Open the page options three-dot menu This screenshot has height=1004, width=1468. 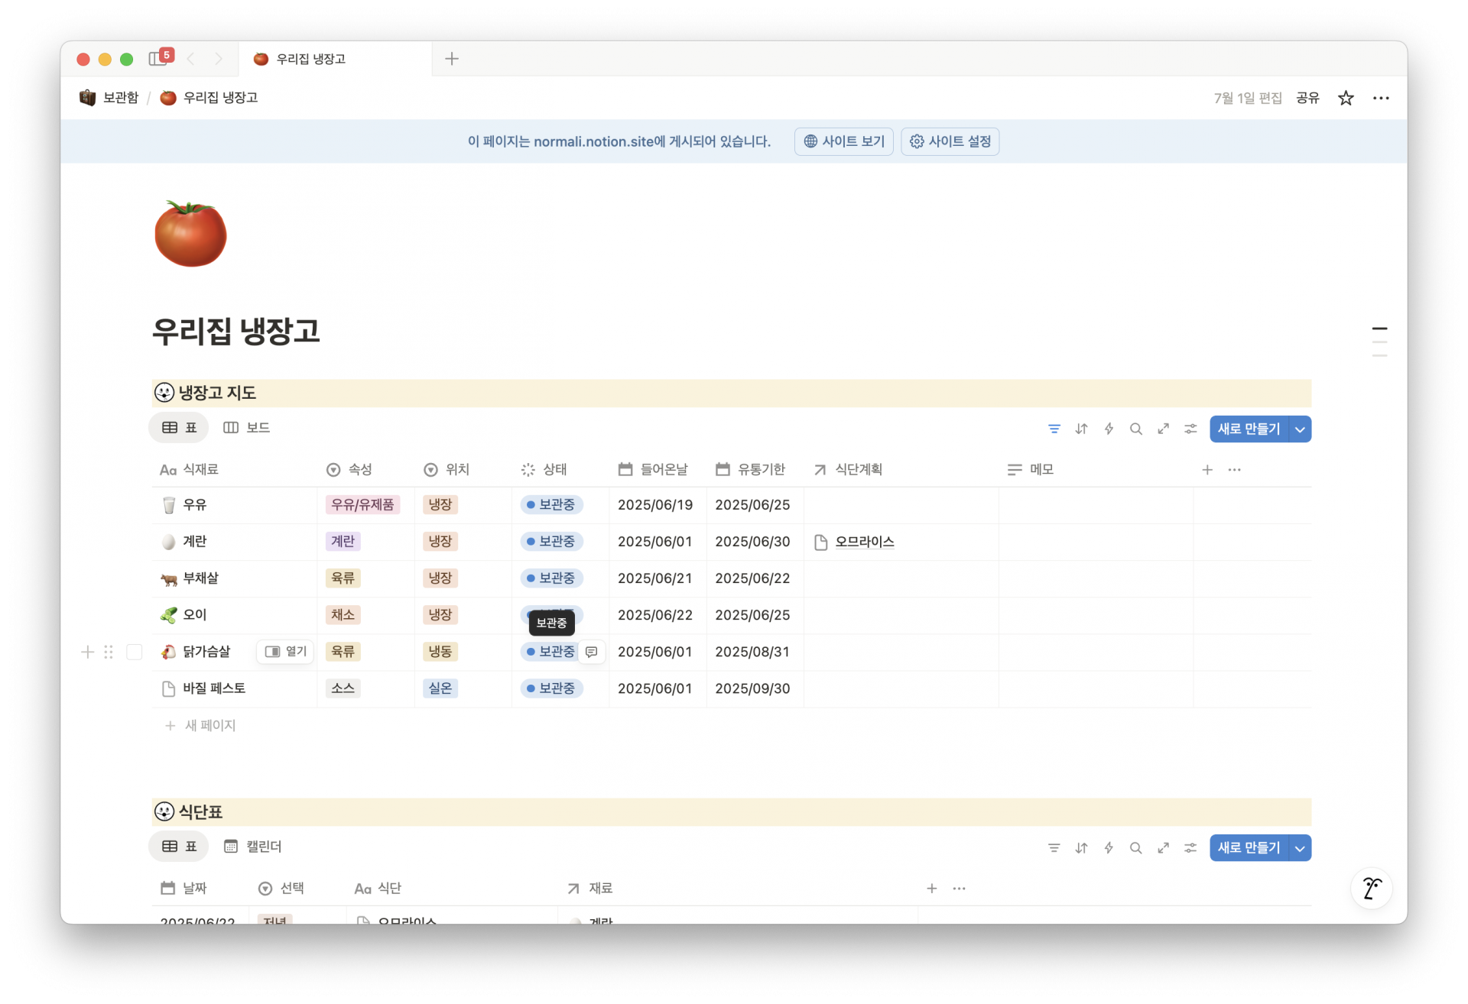(x=1381, y=98)
